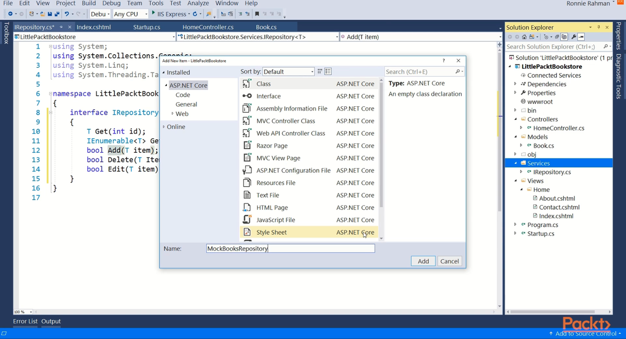Click the Undo arrow icon
Image resolution: width=626 pixels, height=339 pixels.
click(x=67, y=14)
